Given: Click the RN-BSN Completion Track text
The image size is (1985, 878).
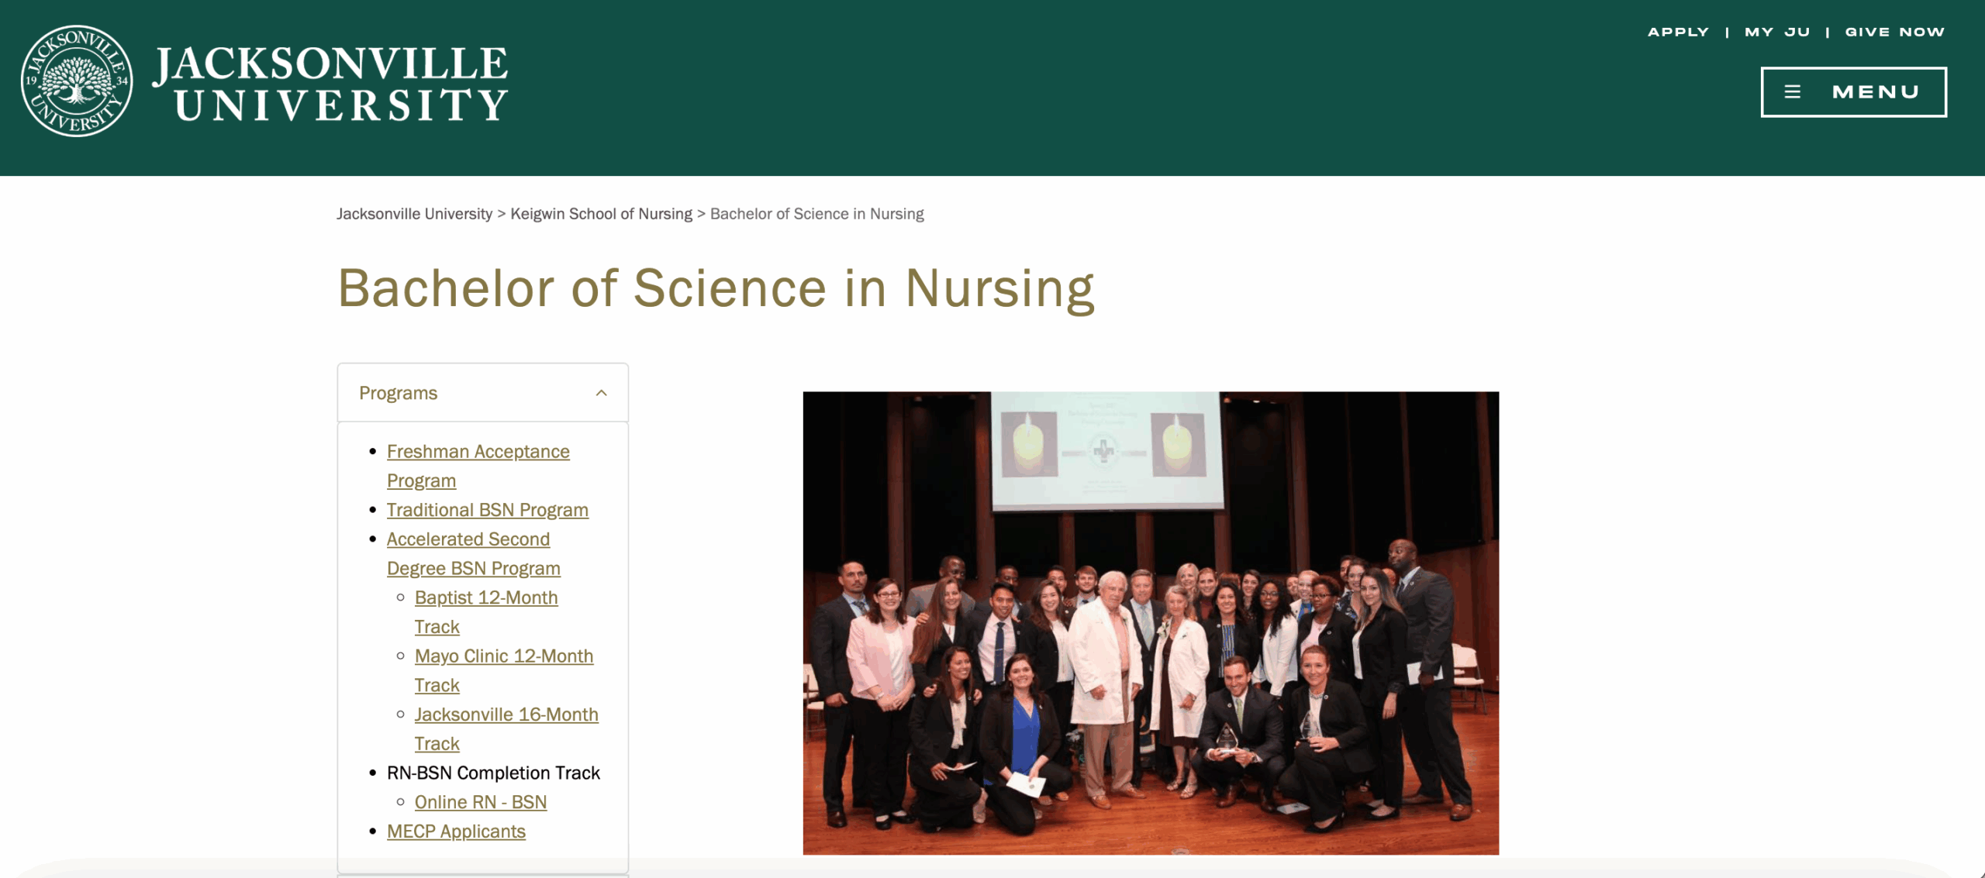Looking at the screenshot, I should click(x=493, y=773).
